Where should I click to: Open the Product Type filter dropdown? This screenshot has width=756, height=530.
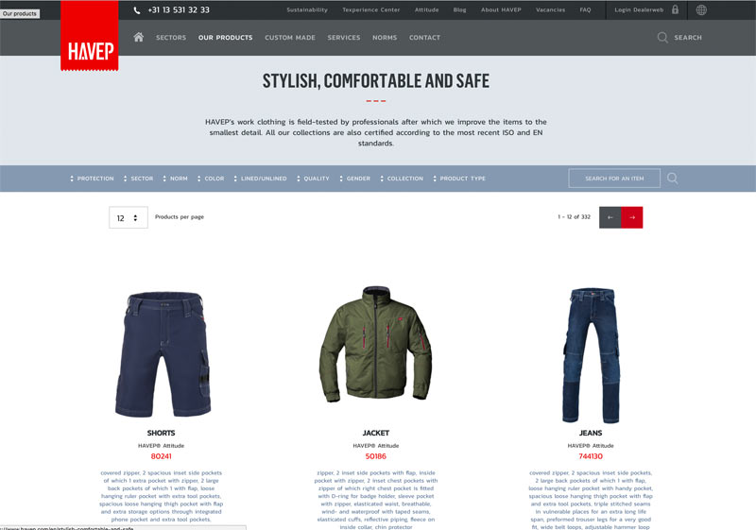[x=459, y=179]
